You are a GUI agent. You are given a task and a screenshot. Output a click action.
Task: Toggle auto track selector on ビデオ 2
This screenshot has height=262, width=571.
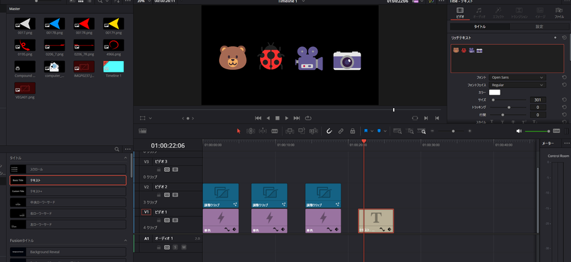point(167,195)
